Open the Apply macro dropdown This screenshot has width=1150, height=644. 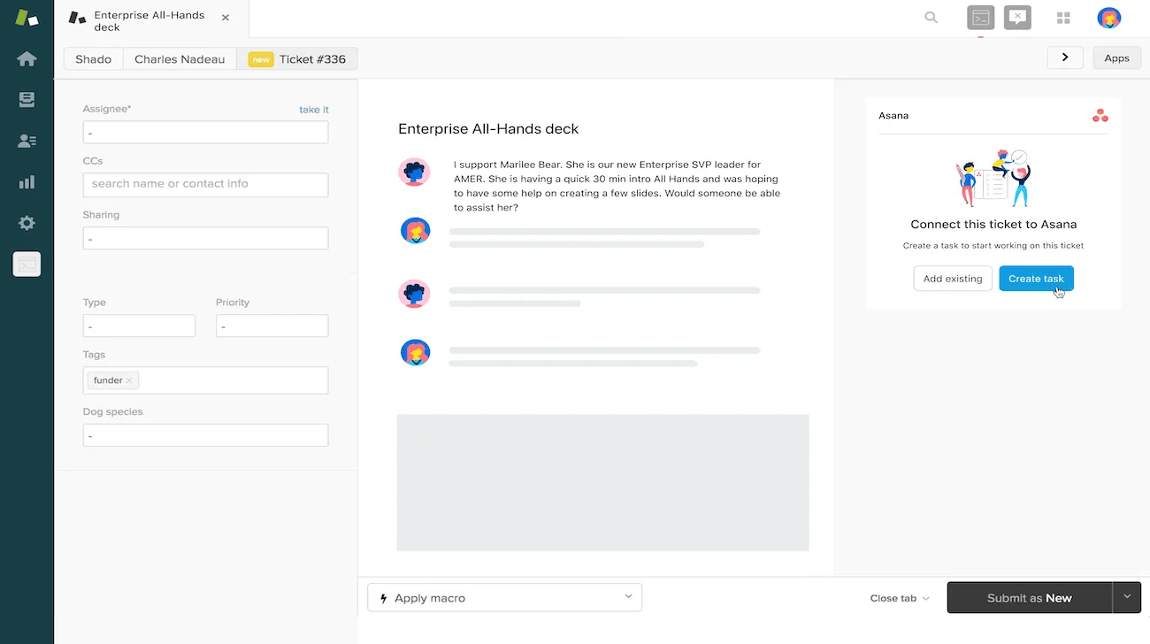coord(503,597)
